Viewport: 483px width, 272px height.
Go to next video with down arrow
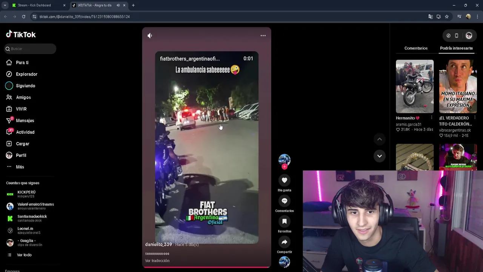tap(380, 156)
